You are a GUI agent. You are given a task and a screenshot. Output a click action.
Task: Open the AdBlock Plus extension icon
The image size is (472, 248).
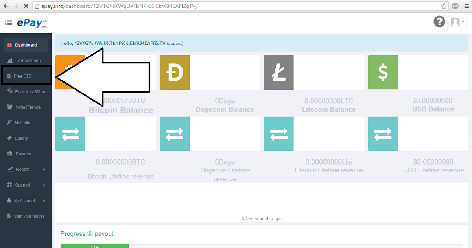coord(455,6)
